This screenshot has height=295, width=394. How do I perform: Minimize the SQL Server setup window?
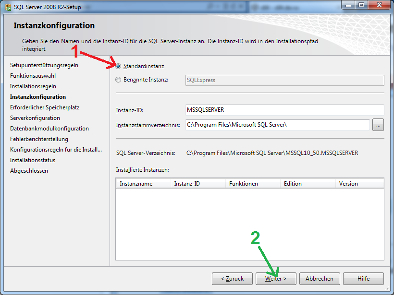tap(348, 5)
